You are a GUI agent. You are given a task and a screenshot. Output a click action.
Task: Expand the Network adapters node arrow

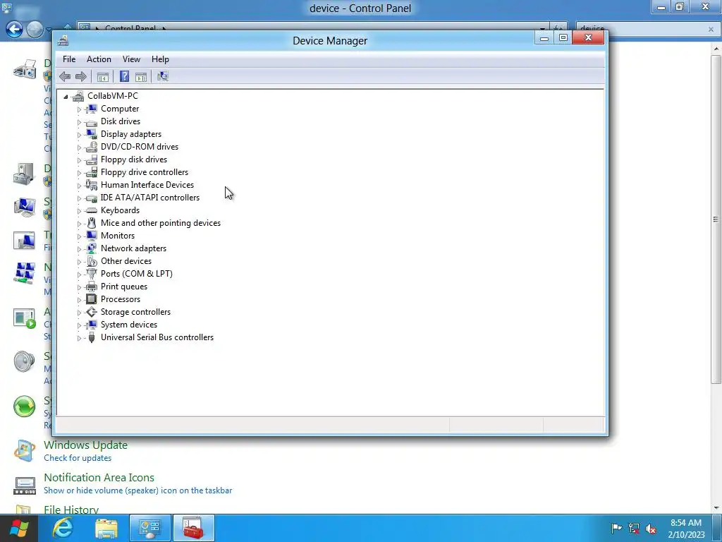79,249
